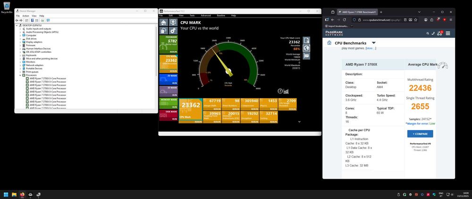This screenshot has width=472, height=199.
Task: Open the PassMark hamburger menu icon
Action: click(x=448, y=33)
